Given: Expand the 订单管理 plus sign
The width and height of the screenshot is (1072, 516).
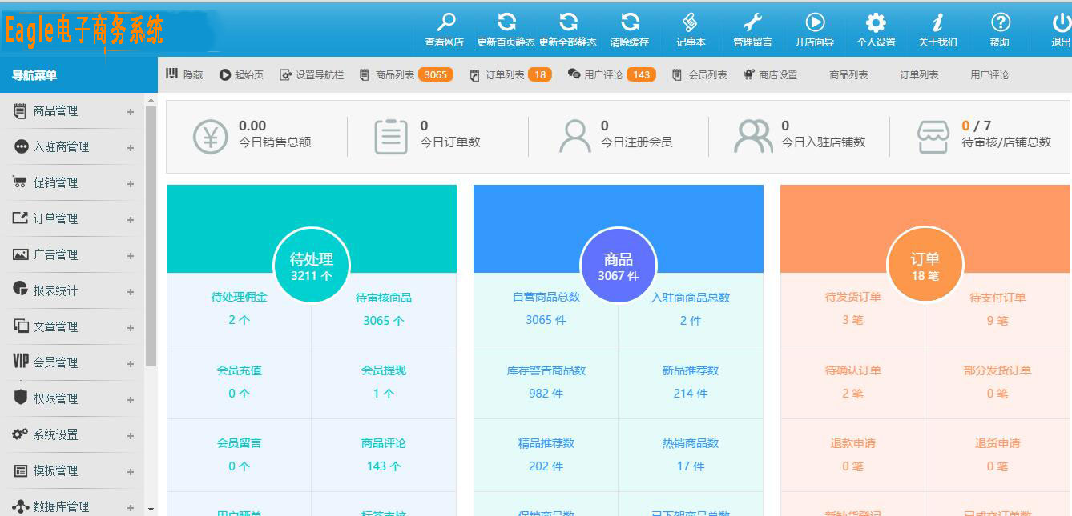Looking at the screenshot, I should [x=130, y=220].
